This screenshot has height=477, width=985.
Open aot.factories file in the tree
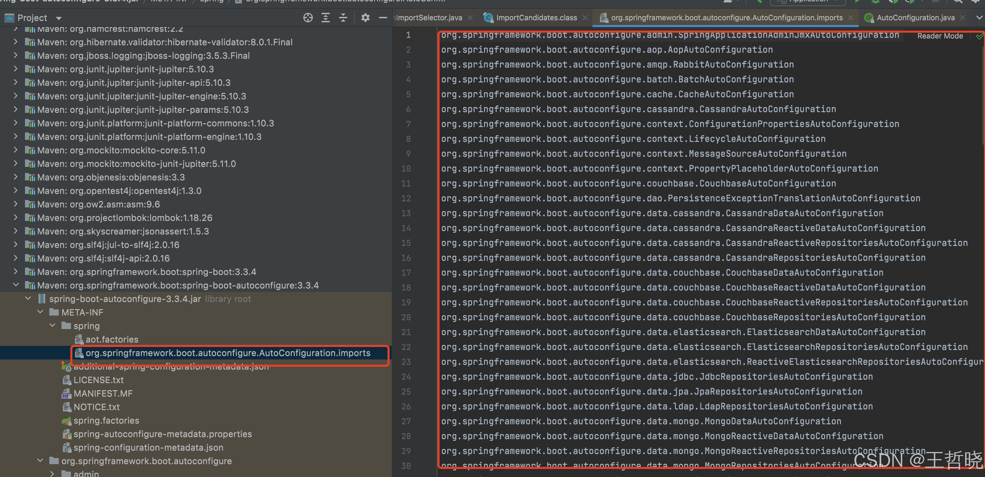(112, 339)
